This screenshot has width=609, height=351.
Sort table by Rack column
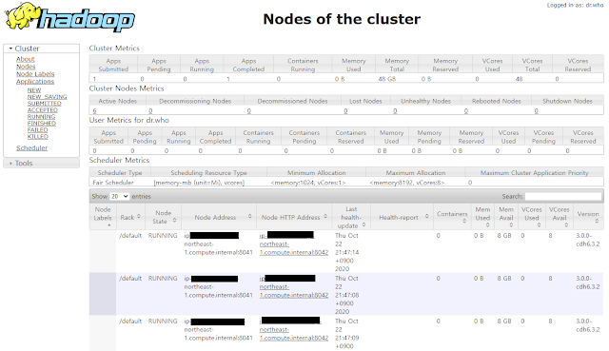tap(129, 217)
